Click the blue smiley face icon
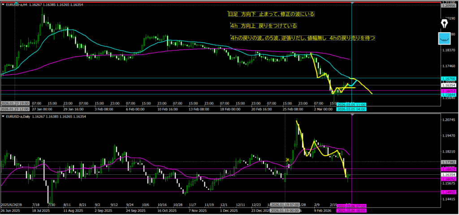This screenshot has width=459, height=215. click(445, 39)
